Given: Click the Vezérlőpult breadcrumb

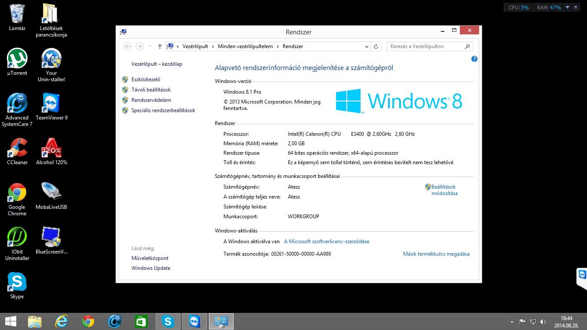Looking at the screenshot, I should (195, 46).
